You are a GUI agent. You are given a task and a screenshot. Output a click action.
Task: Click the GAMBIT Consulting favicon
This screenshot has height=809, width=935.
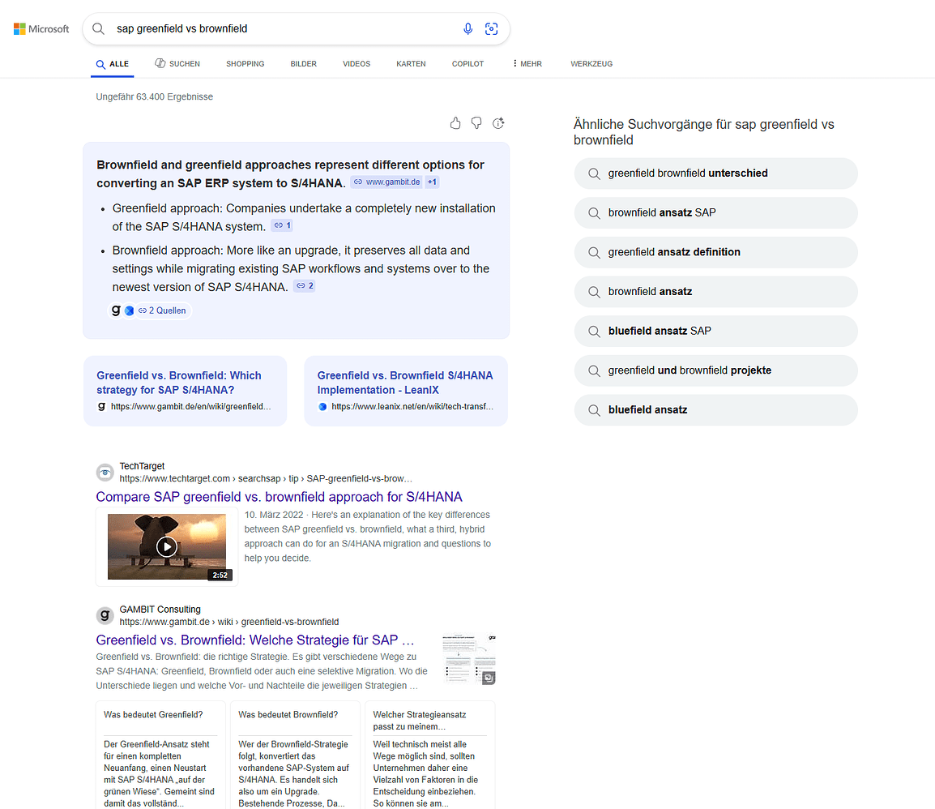tap(105, 615)
